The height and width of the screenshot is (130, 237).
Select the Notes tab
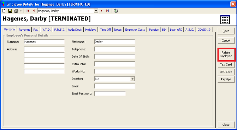click(x=118, y=30)
